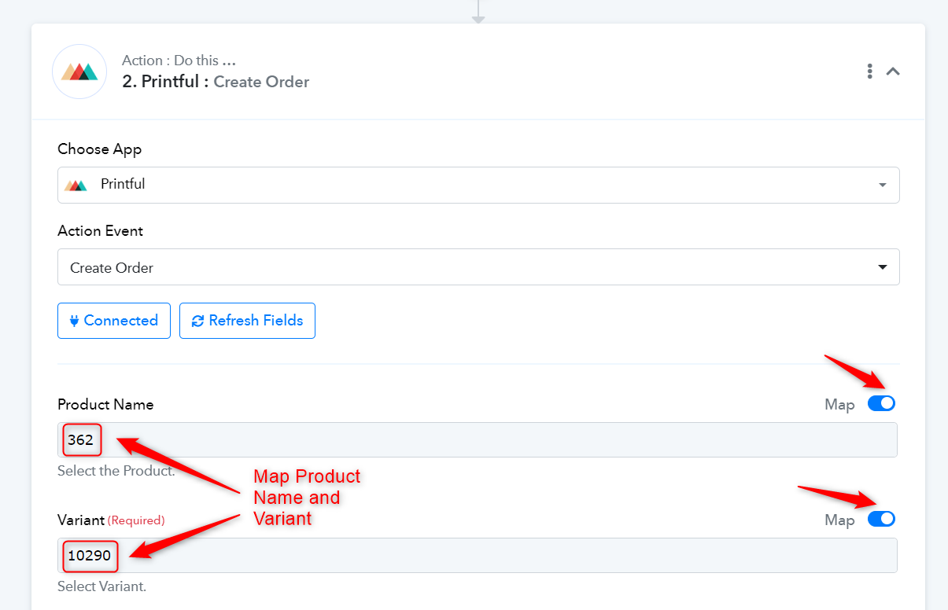The height and width of the screenshot is (610, 948).
Task: Disable the Map toggle for Product Name
Action: tap(881, 404)
